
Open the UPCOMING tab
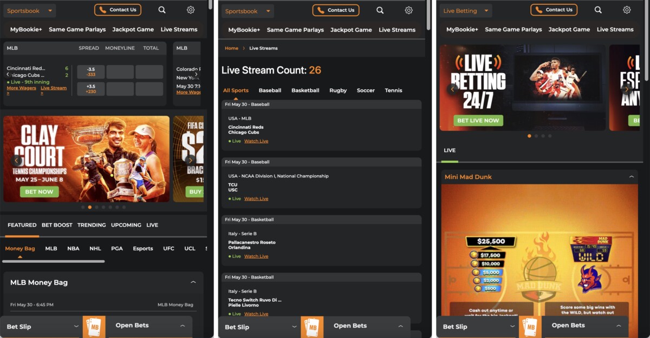(x=126, y=225)
